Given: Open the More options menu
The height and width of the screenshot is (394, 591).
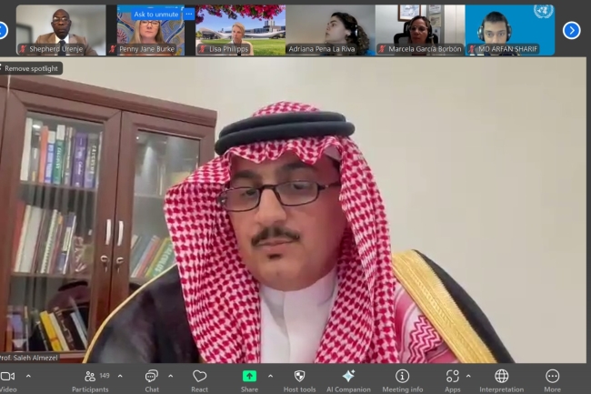Looking at the screenshot, I should coord(552,380).
